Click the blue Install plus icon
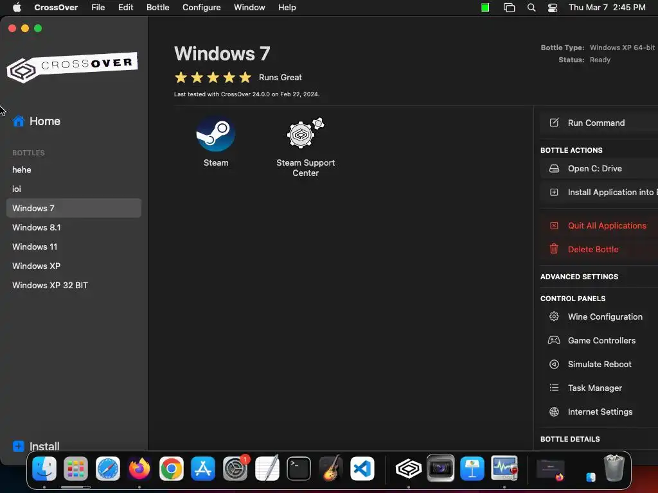This screenshot has height=493, width=658. point(19,446)
